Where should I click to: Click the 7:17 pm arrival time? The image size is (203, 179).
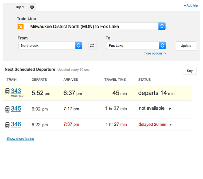pyautogui.click(x=71, y=109)
